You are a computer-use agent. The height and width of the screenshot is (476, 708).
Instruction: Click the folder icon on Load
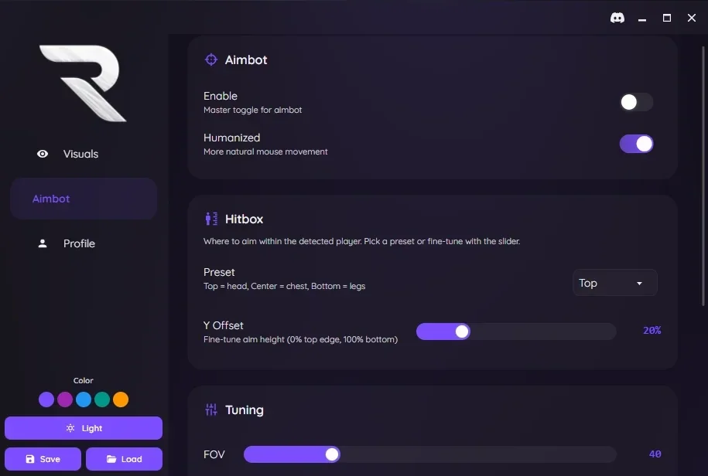click(111, 459)
